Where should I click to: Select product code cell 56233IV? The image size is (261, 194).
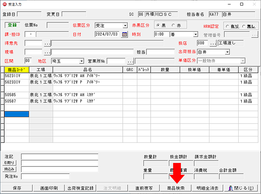click(17, 82)
